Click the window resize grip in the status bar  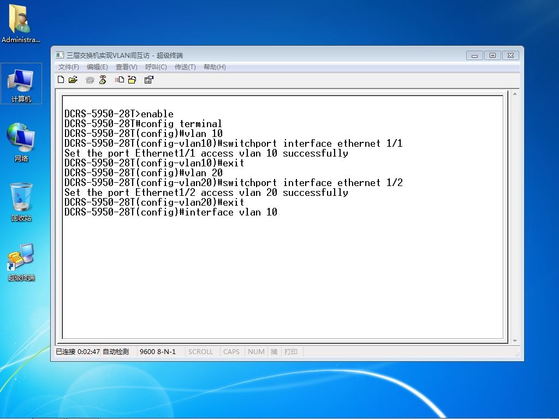pyautogui.click(x=517, y=354)
